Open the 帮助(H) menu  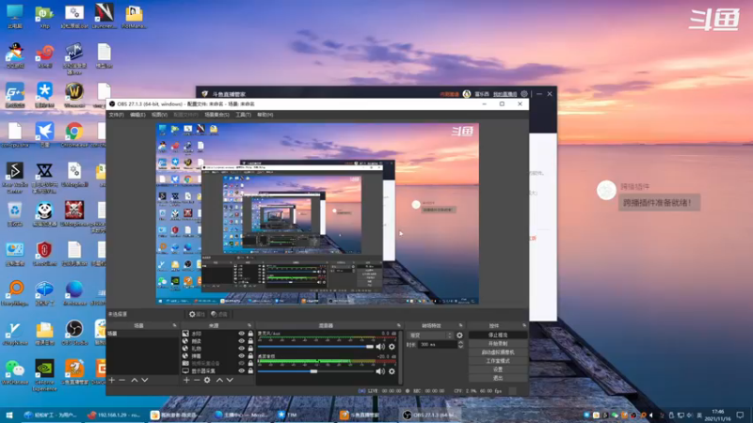(x=265, y=115)
